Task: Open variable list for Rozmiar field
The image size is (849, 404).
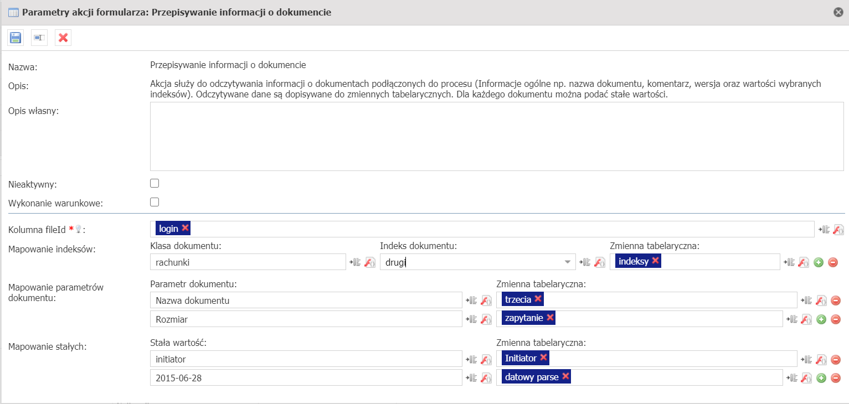Action: click(x=471, y=319)
